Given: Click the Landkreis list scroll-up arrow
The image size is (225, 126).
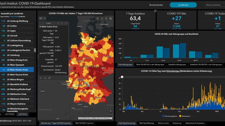Looking at the screenshot, I should coord(35,20).
